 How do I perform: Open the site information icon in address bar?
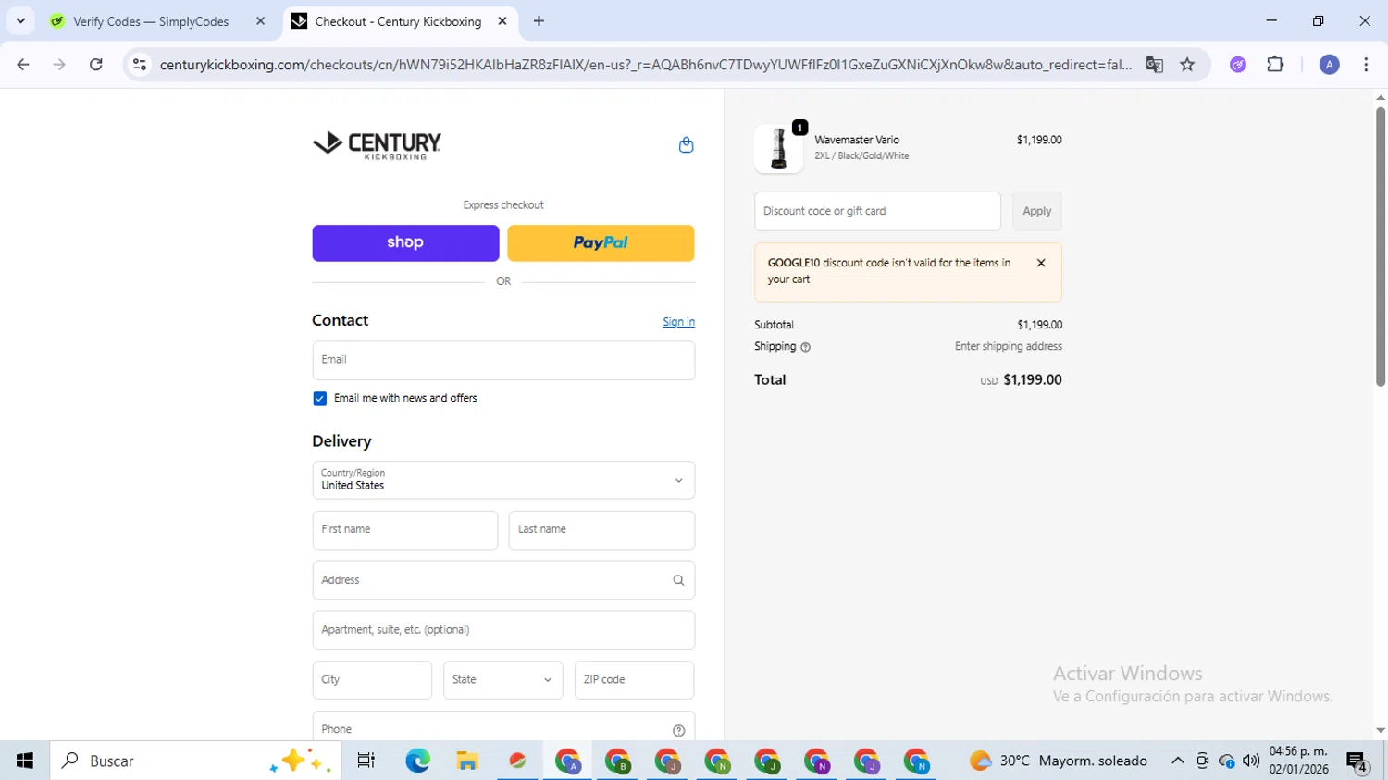140,65
